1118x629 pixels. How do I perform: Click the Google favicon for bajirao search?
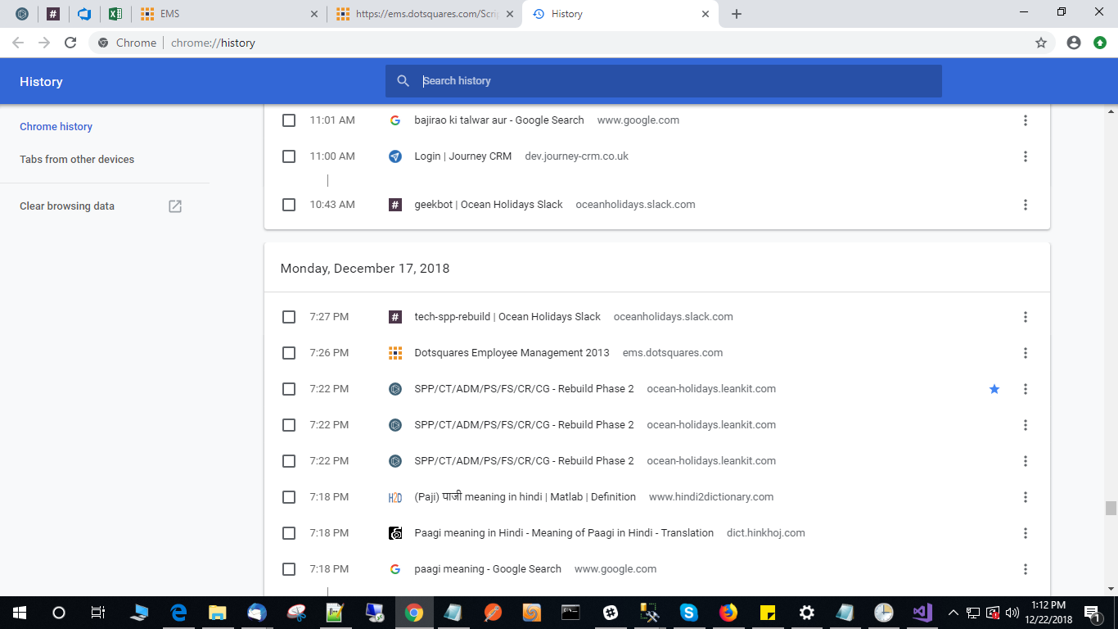coord(395,120)
